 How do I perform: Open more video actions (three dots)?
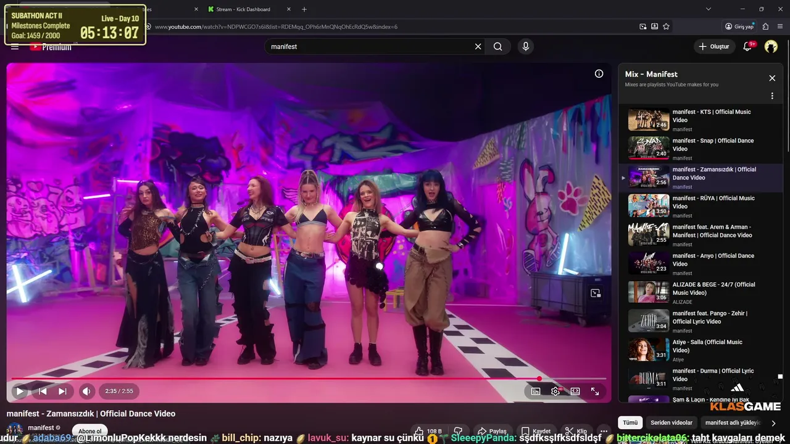click(x=604, y=431)
